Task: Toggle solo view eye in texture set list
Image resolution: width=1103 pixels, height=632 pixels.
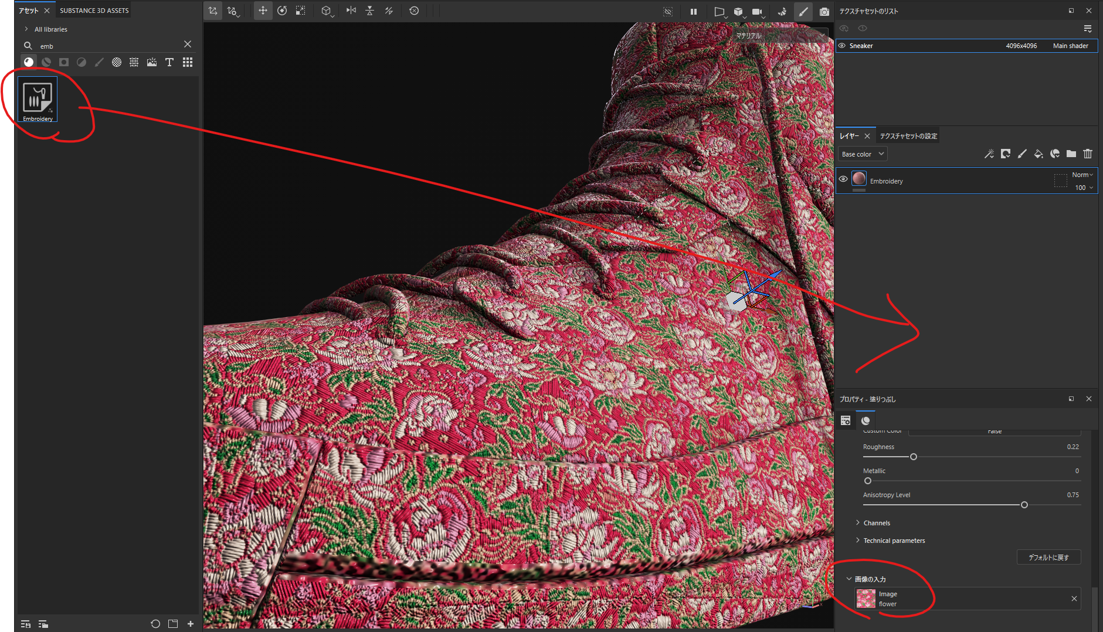Action: pyautogui.click(x=863, y=28)
